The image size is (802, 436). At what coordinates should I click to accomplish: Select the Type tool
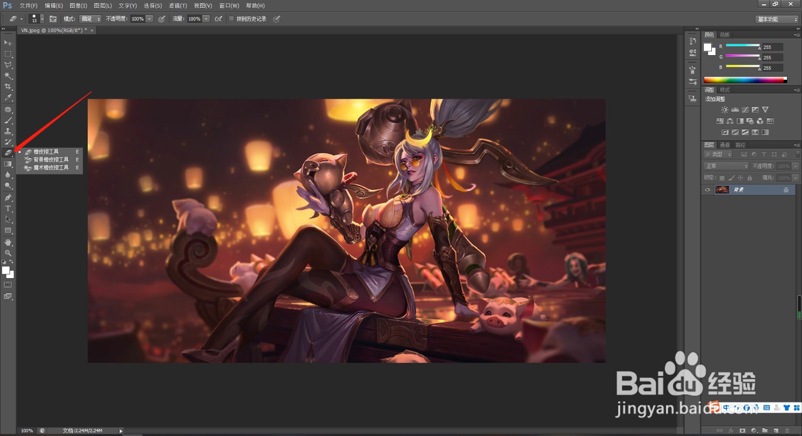point(8,208)
